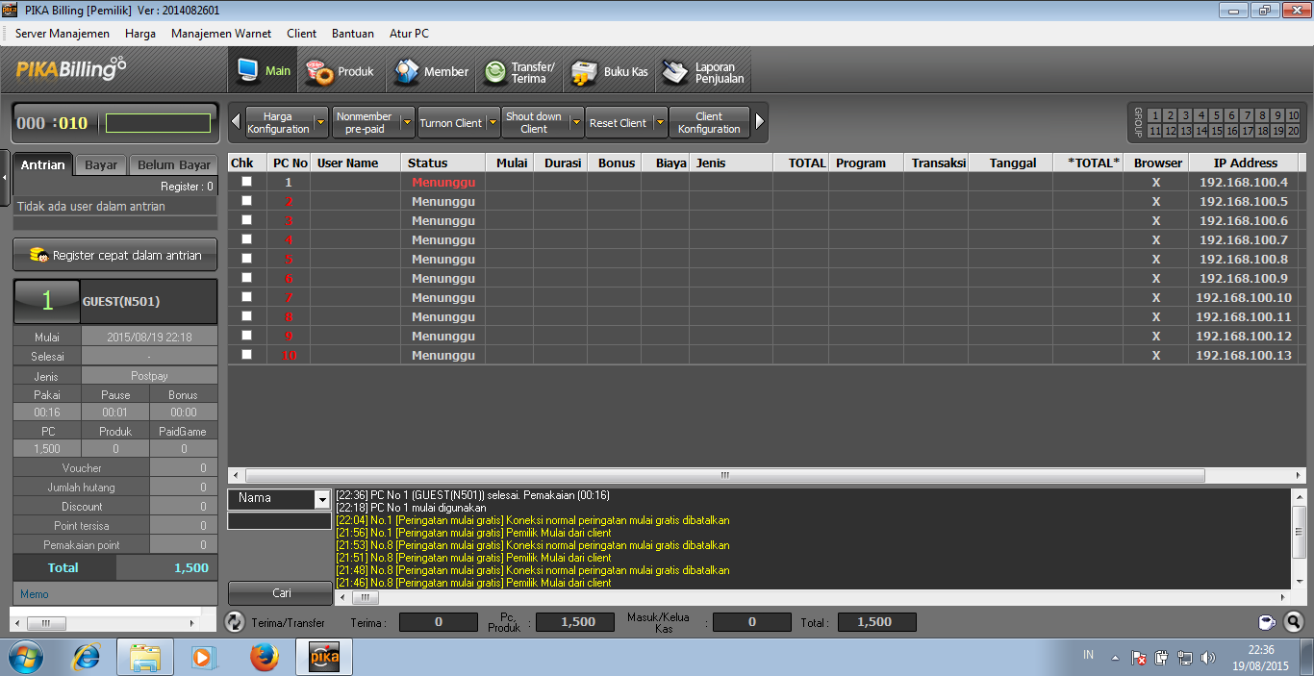Viewport: 1314px width, 676px height.
Task: Click the Turnon Client button
Action: point(450,122)
